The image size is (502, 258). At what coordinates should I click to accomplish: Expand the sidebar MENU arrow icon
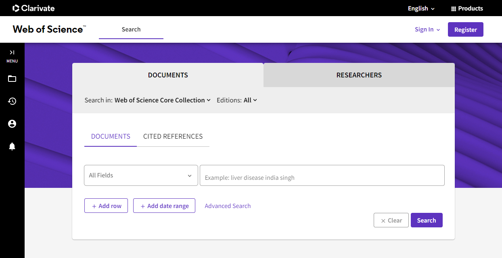point(12,52)
